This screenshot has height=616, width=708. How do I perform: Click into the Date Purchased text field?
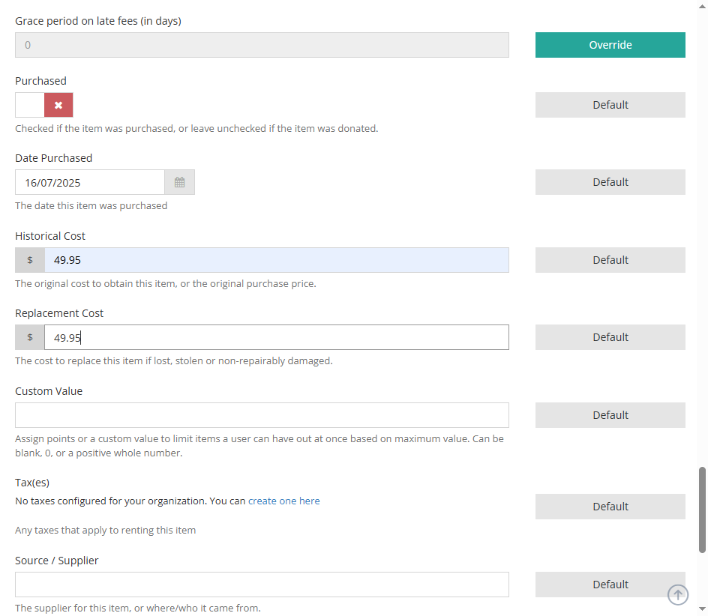point(90,182)
